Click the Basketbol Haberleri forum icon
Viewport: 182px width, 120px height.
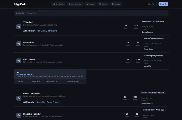[x=19, y=115]
